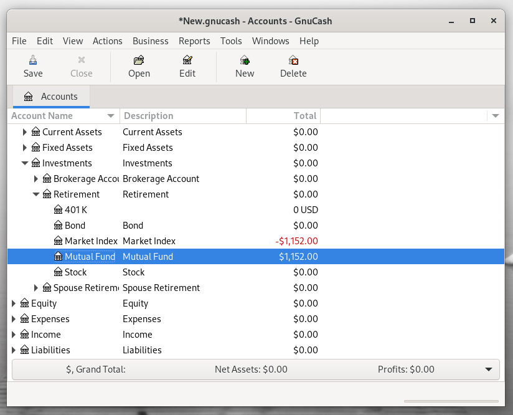513x415 pixels.
Task: Open the Business menu
Action: click(150, 41)
